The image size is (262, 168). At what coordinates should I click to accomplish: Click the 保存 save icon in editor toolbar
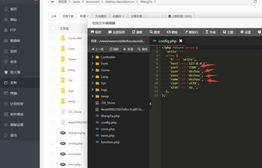(92, 32)
